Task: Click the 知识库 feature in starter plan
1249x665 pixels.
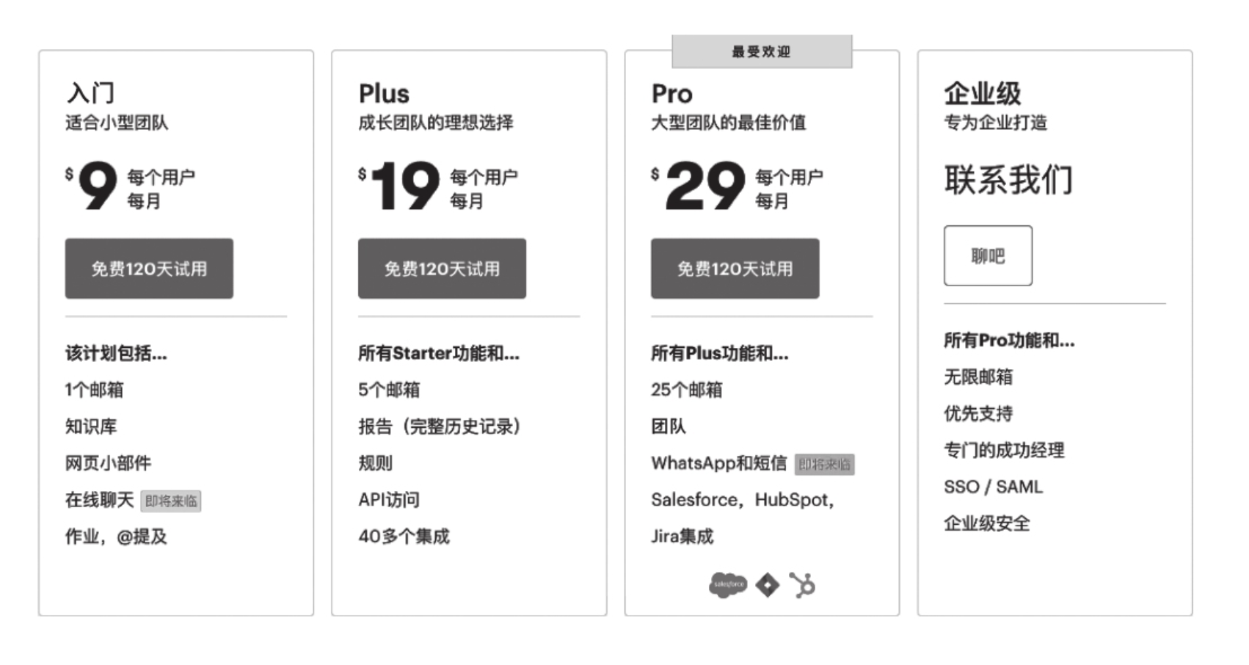Action: 91,426
